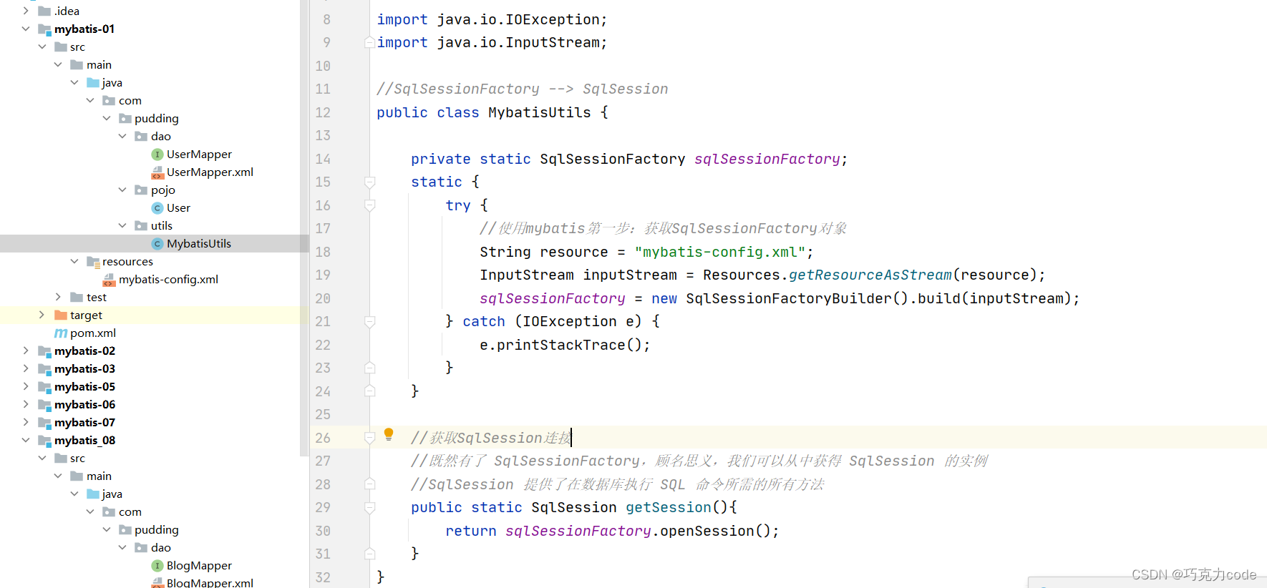Image resolution: width=1267 pixels, height=588 pixels.
Task: Click the utils package icon
Action: tap(141, 226)
